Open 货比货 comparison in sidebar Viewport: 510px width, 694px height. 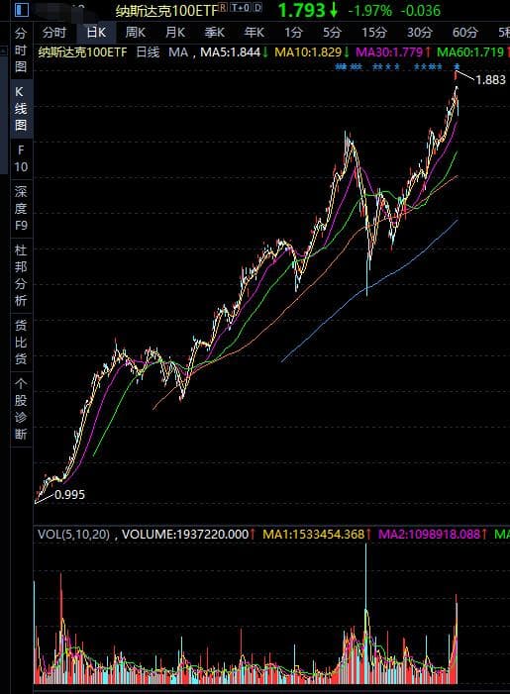pos(21,343)
